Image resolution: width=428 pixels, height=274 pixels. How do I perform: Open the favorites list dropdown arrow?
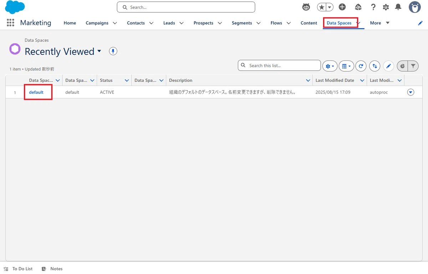[330, 7]
